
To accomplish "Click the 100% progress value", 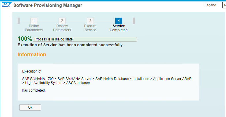I will point(25,39).
